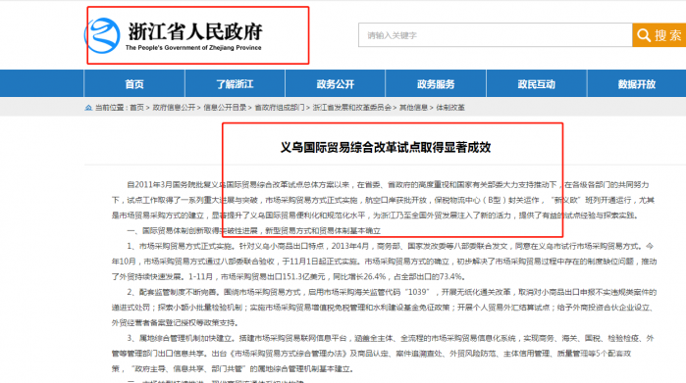The width and height of the screenshot is (686, 383).
Task: Click the 浙江省人民政府 site title
Action: [195, 31]
